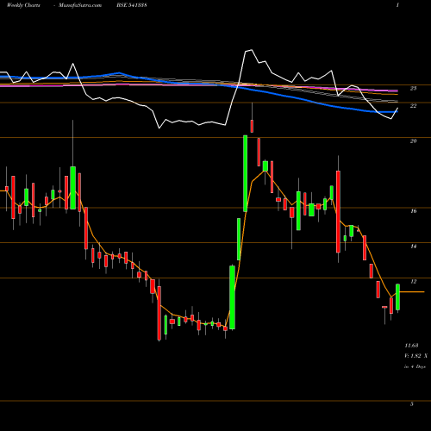Click the 14 price axis label
The width and height of the screenshot is (431, 431).
[x=413, y=247]
